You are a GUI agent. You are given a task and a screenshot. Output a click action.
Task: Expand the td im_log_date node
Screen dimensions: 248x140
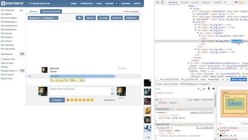195,49
